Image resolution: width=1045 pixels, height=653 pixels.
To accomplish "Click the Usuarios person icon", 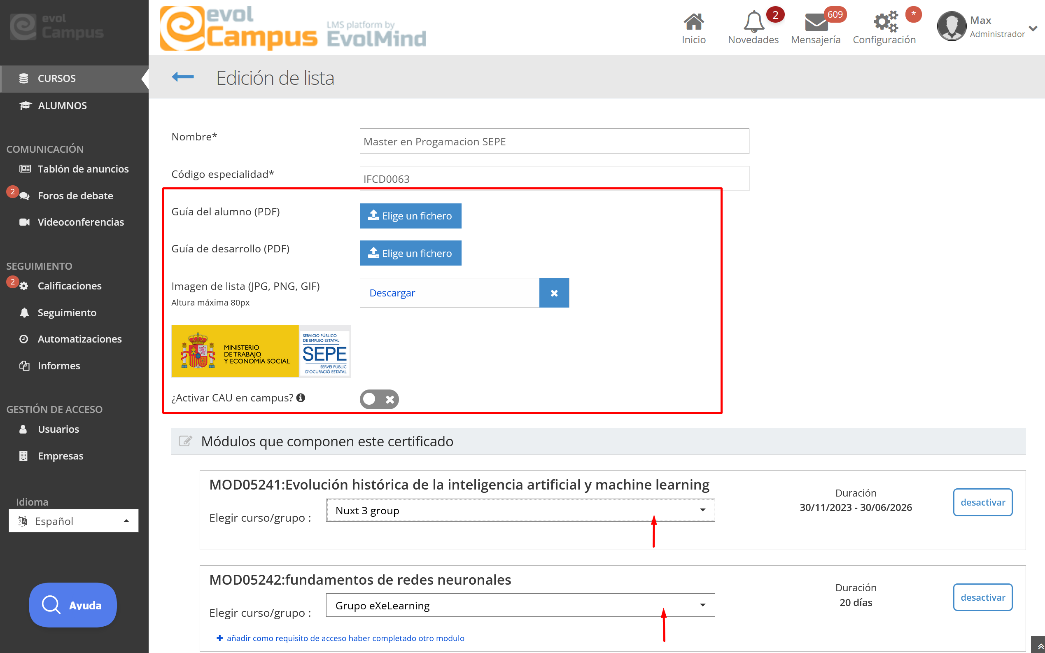I will pos(23,429).
